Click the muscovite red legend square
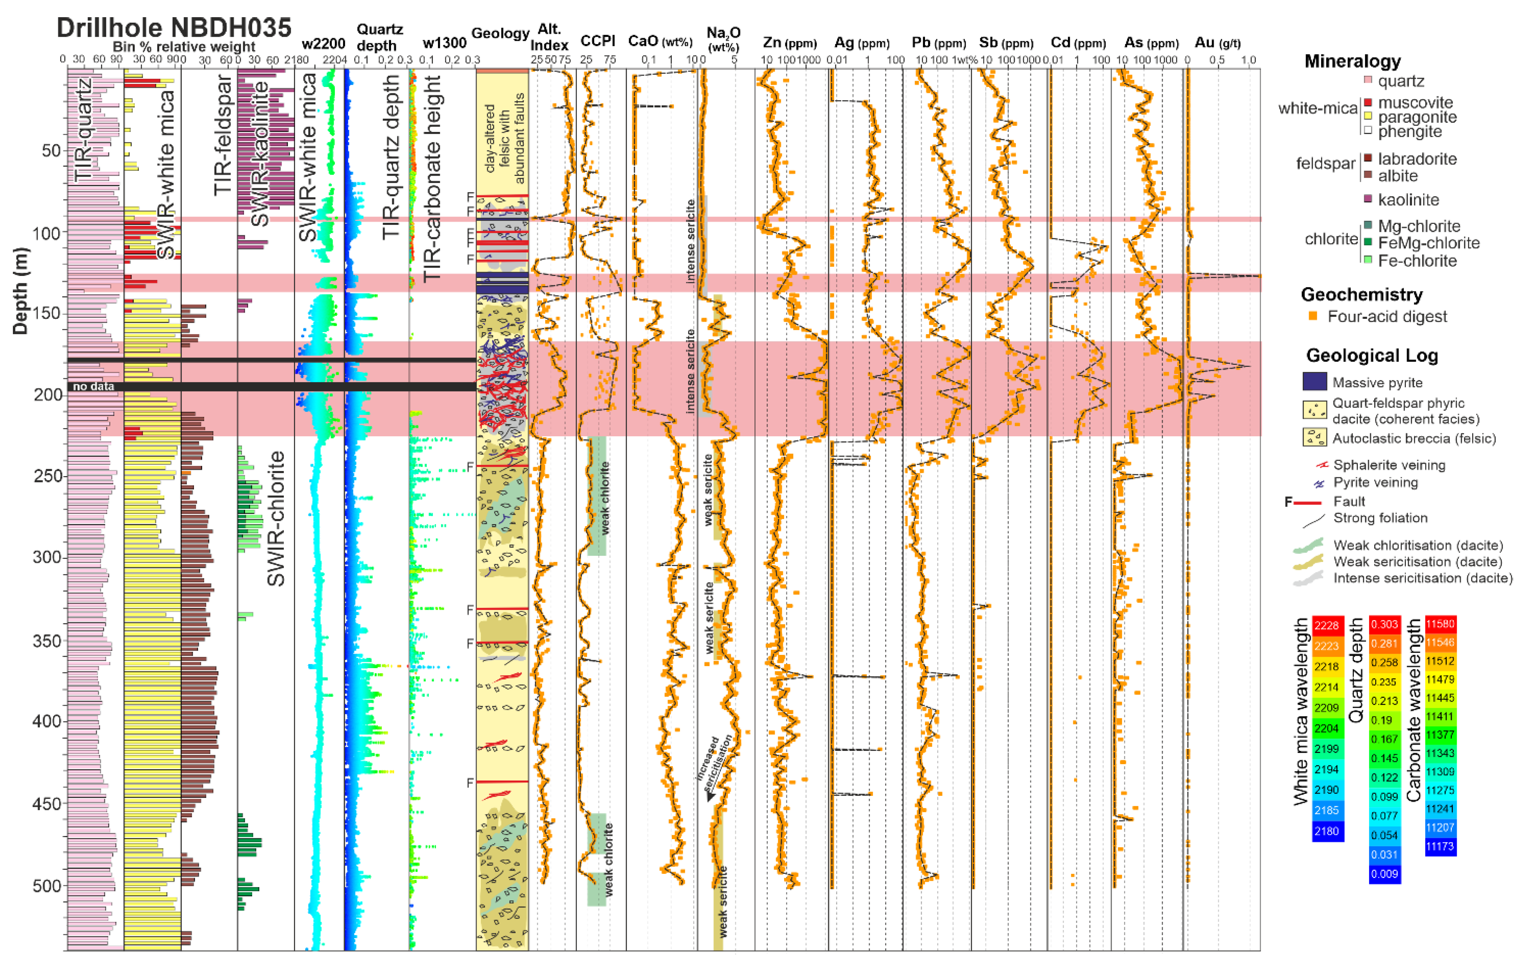 (x=1367, y=102)
